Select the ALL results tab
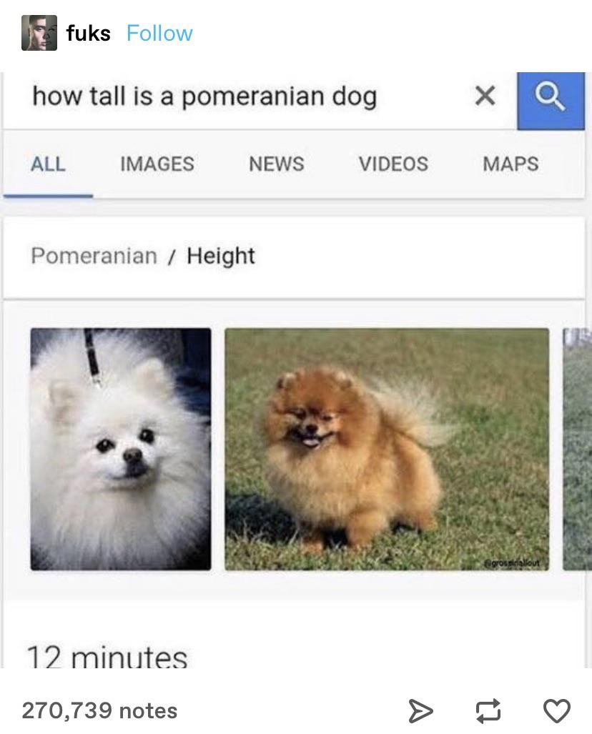 point(48,164)
